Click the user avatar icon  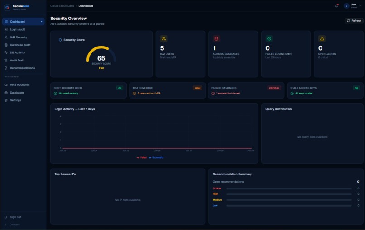point(346,6)
